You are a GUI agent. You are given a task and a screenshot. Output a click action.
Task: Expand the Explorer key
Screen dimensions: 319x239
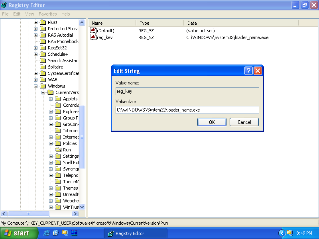click(x=51, y=112)
